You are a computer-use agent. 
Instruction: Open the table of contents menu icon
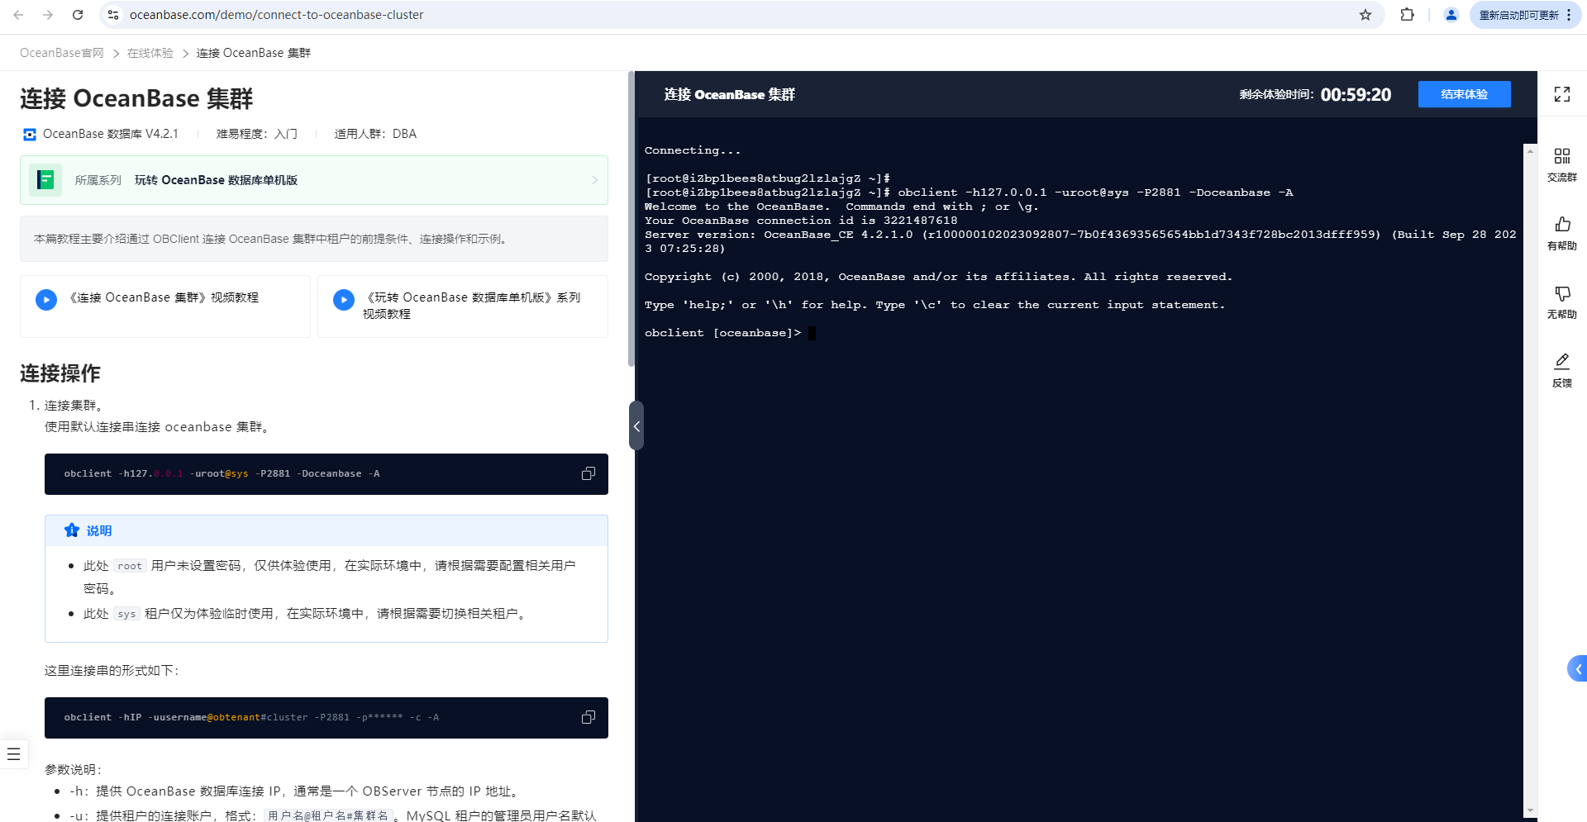(13, 754)
